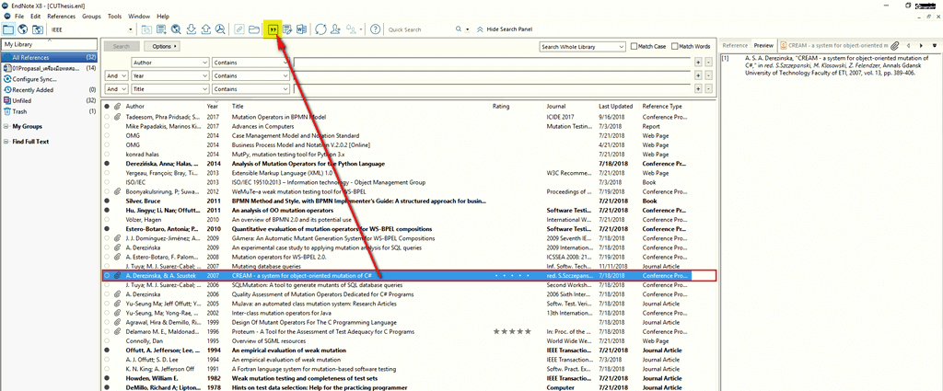The width and height of the screenshot is (943, 391).
Task: Click the Open File folder toolbar icon
Action: coord(254,29)
